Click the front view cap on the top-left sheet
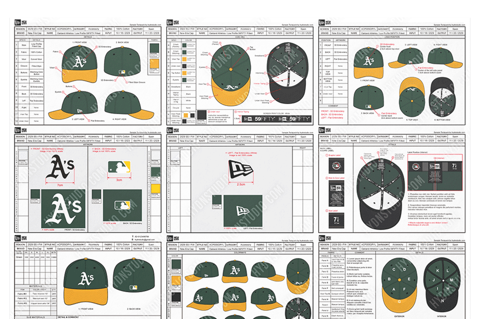The height and width of the screenshot is (319, 479). 79,65
